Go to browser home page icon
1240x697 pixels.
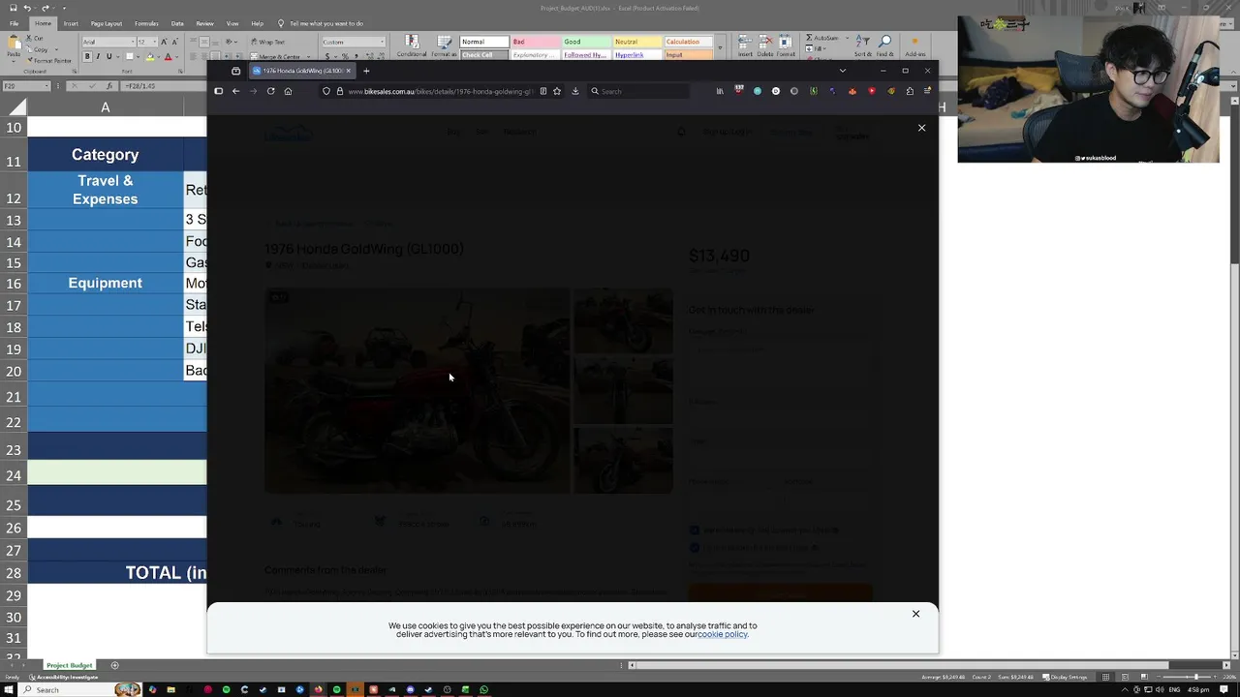(288, 91)
